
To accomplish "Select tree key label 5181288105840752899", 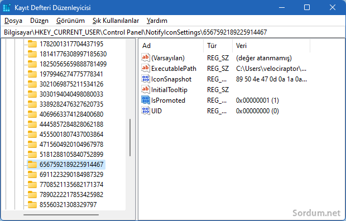I will 71,155.
